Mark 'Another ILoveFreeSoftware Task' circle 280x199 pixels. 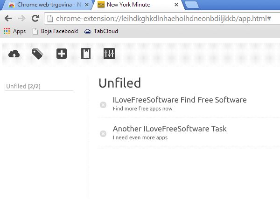[x=103, y=134]
